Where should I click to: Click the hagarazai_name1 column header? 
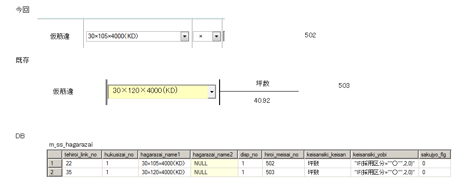coord(164,155)
